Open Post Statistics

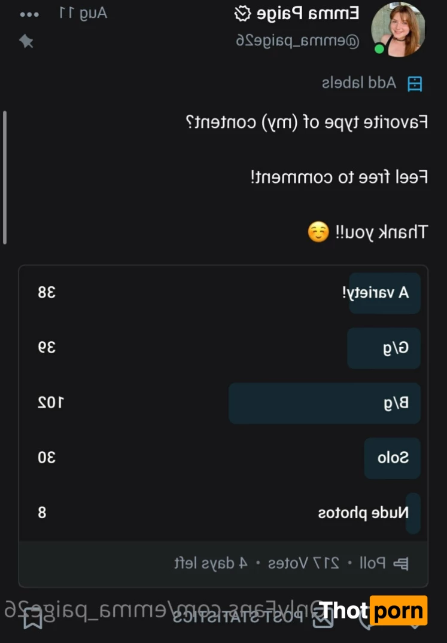click(239, 617)
